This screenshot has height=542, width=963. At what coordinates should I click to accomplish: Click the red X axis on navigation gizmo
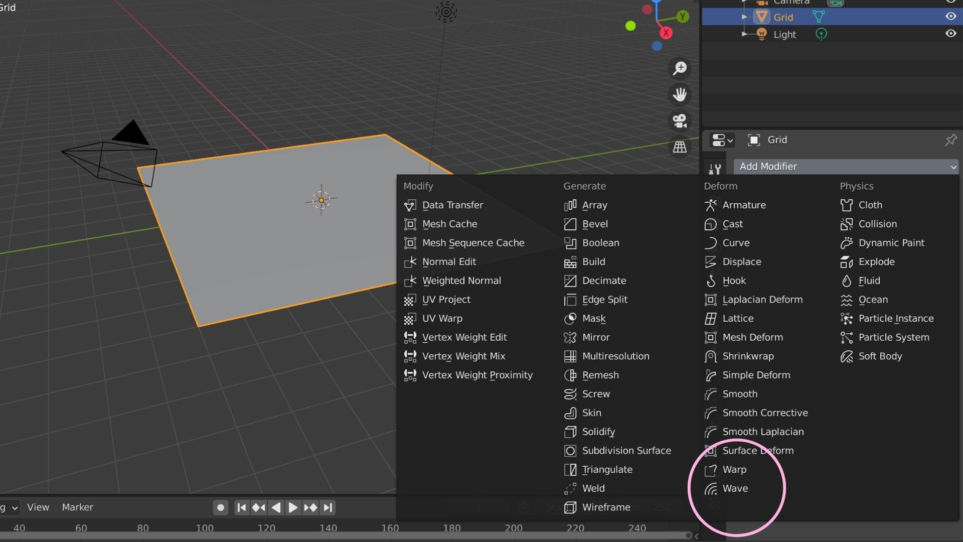[666, 33]
